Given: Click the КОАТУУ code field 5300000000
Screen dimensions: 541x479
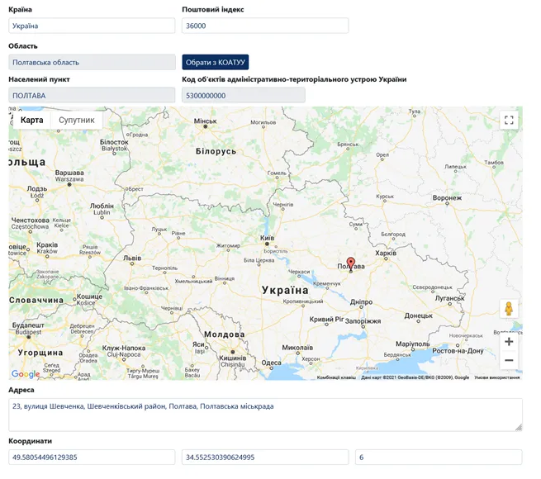Looking at the screenshot, I should point(244,96).
